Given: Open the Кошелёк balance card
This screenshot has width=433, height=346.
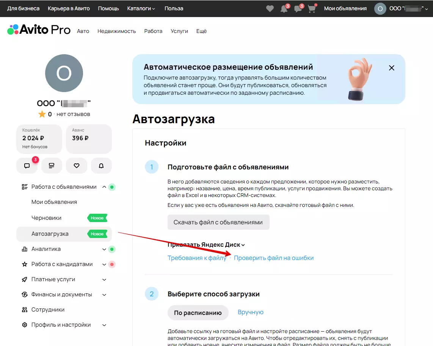Looking at the screenshot, I should click(39, 139).
